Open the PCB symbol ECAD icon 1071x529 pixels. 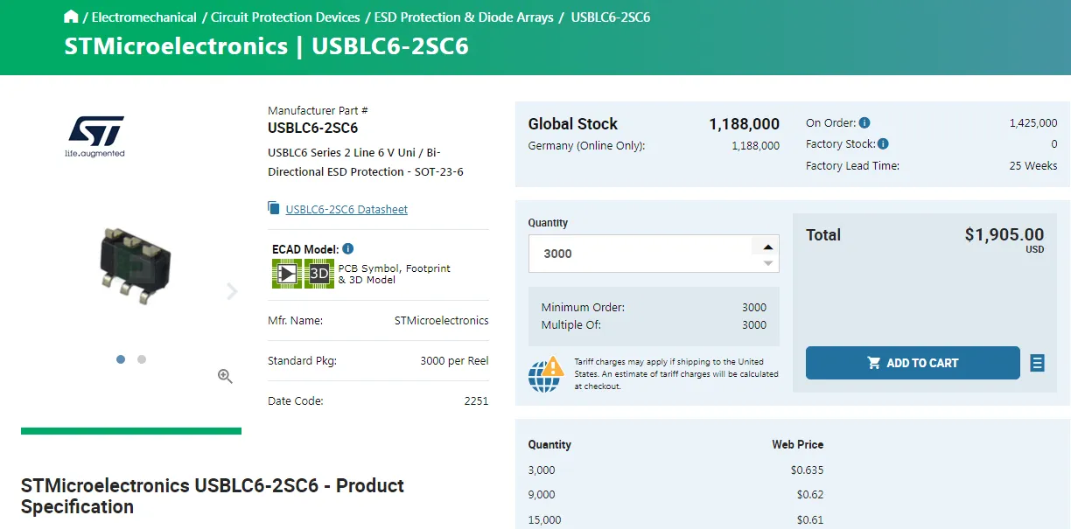pos(286,274)
